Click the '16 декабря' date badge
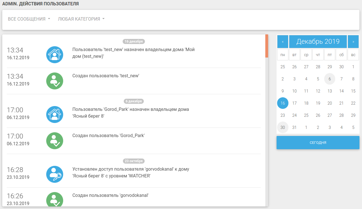This screenshot has width=362, height=209. pyautogui.click(x=134, y=41)
